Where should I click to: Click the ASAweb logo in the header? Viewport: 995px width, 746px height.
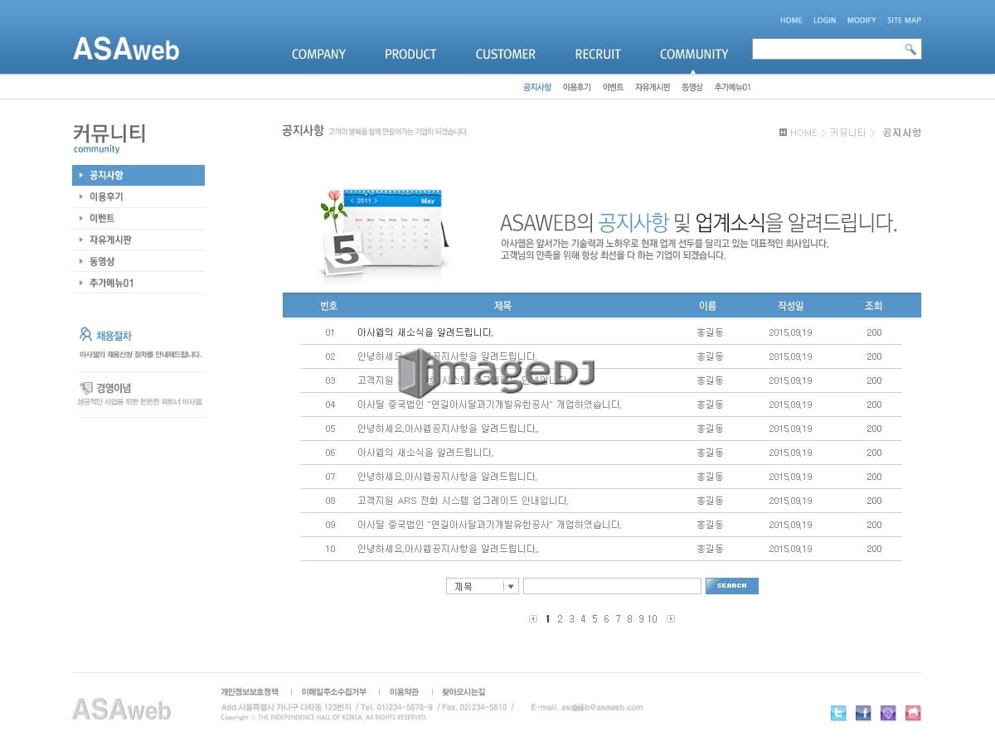(126, 50)
